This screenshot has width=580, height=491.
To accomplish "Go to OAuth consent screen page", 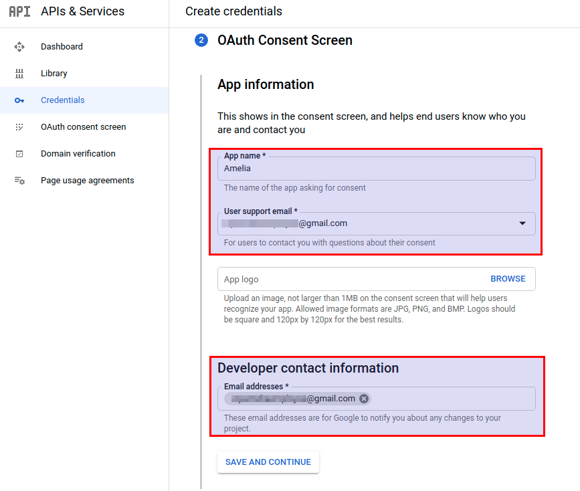I will click(x=83, y=127).
